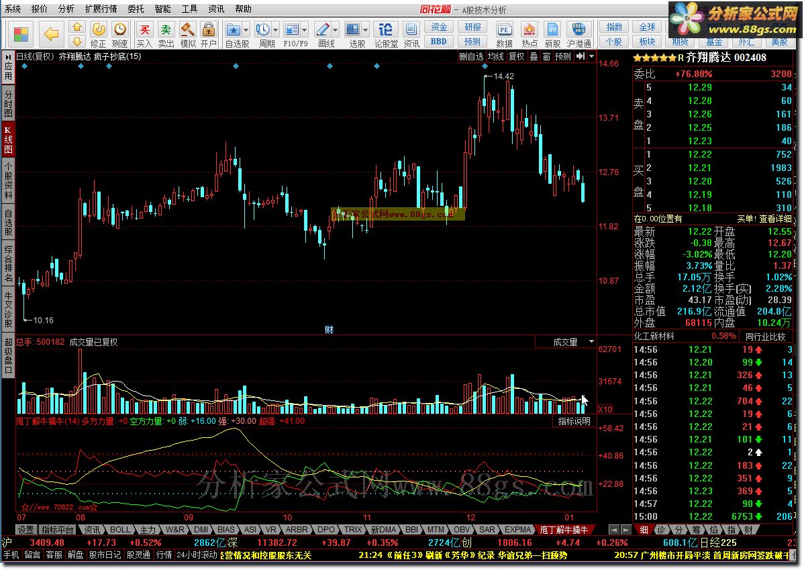Expand the 自选股 dropdown arrow
804x570 pixels.
246,30
